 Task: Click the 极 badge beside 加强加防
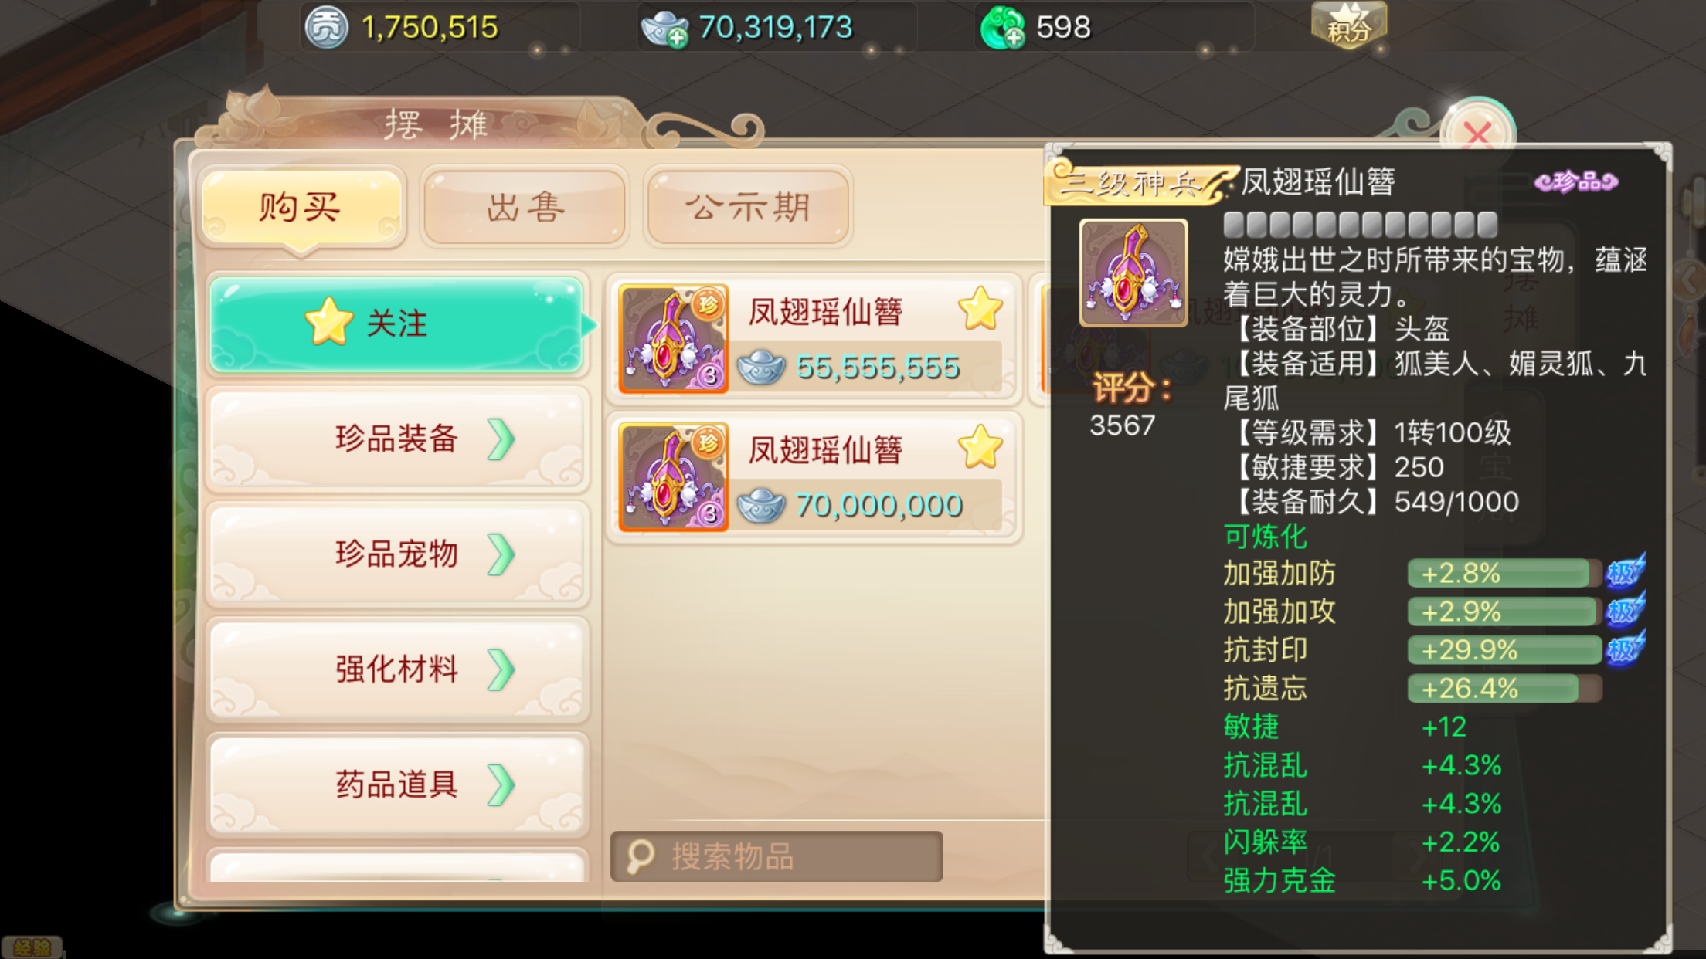(x=1625, y=572)
